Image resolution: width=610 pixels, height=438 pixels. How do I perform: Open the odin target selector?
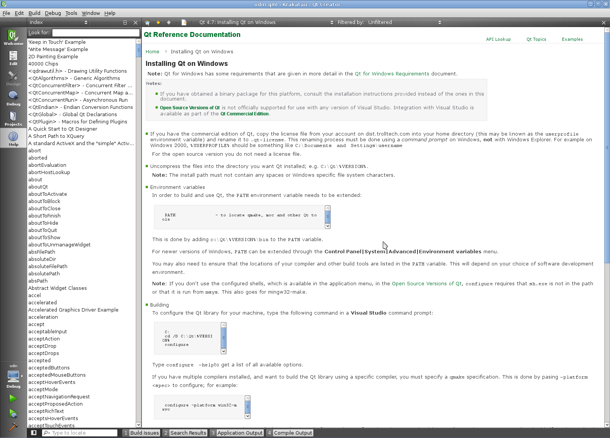pos(13,376)
